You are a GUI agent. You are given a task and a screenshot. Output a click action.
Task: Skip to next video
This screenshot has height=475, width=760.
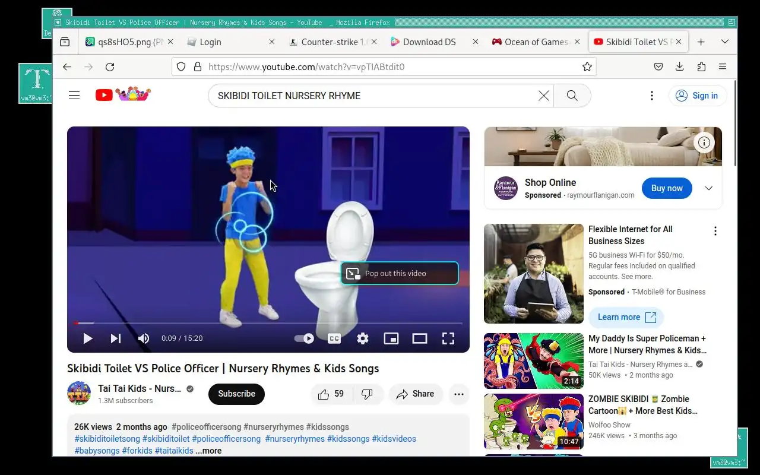(x=116, y=338)
